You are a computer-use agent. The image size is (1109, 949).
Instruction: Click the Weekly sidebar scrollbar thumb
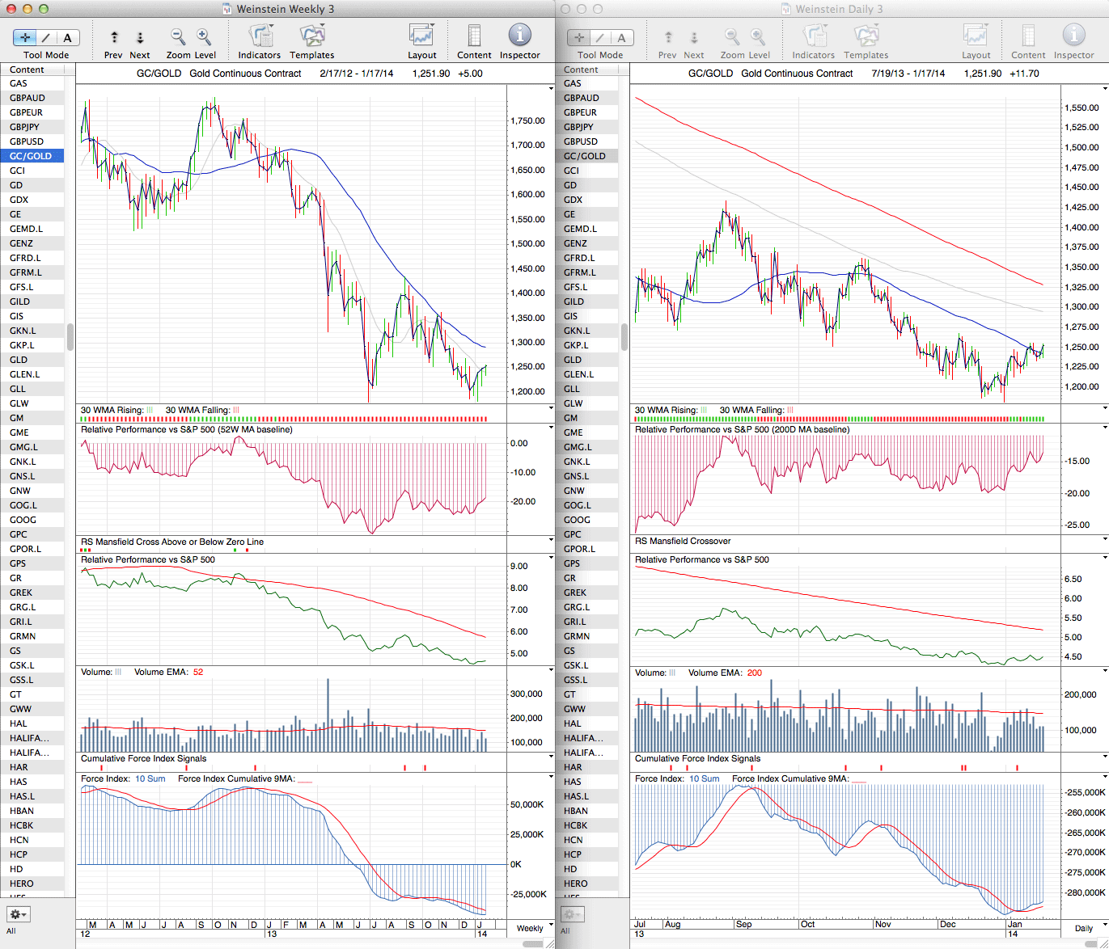click(x=70, y=336)
